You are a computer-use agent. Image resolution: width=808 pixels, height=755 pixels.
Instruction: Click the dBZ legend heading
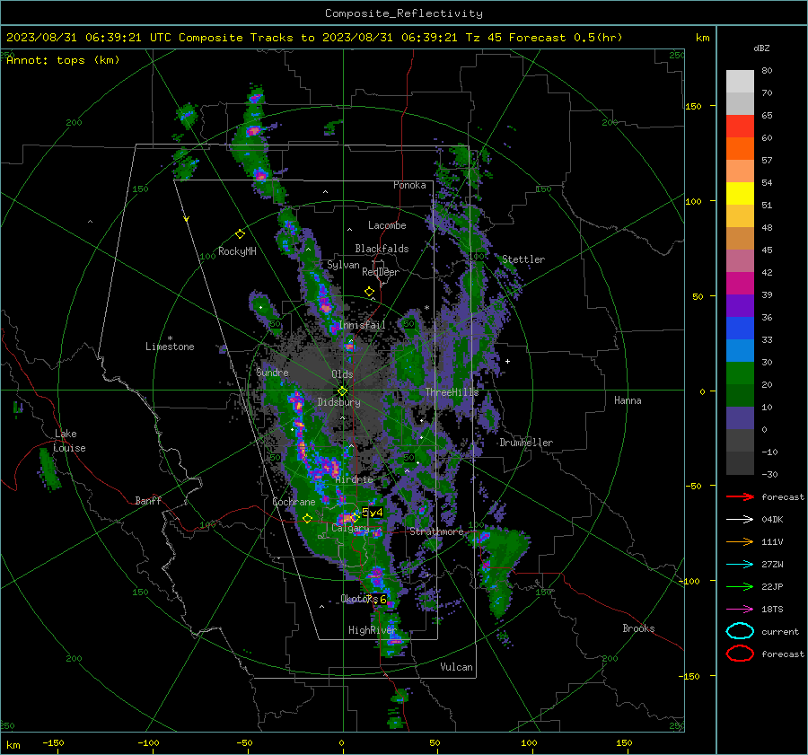point(761,48)
